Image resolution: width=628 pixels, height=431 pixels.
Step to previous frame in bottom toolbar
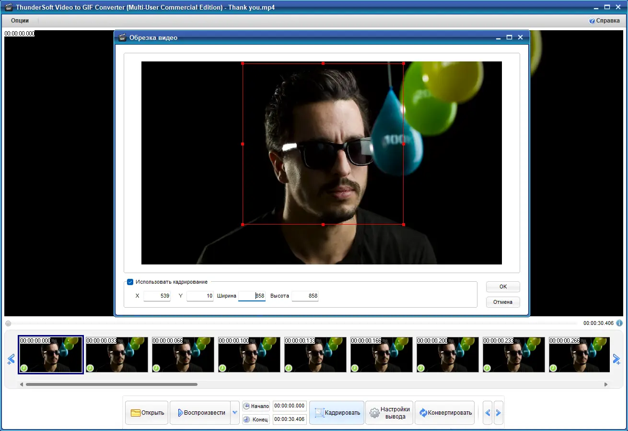coord(488,413)
